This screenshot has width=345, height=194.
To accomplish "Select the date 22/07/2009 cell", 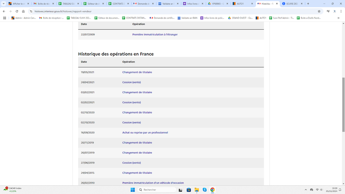I will tap(88, 34).
